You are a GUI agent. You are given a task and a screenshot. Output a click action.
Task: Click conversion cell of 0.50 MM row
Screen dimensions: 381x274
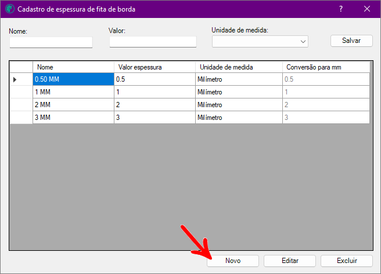pos(326,79)
